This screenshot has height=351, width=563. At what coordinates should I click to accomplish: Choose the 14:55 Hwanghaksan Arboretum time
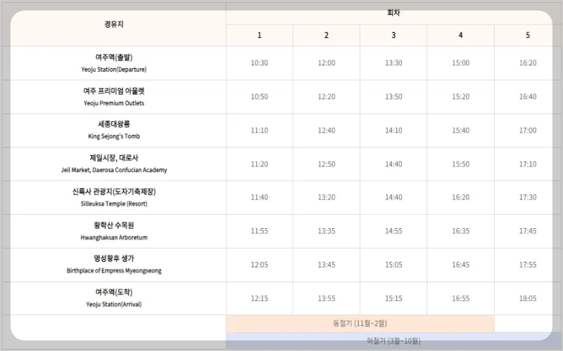click(x=393, y=231)
